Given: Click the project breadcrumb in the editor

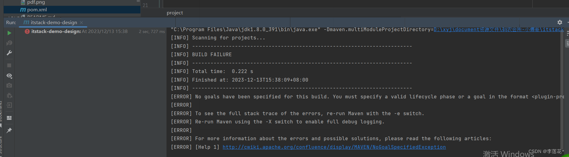Looking at the screenshot, I should tap(175, 13).
